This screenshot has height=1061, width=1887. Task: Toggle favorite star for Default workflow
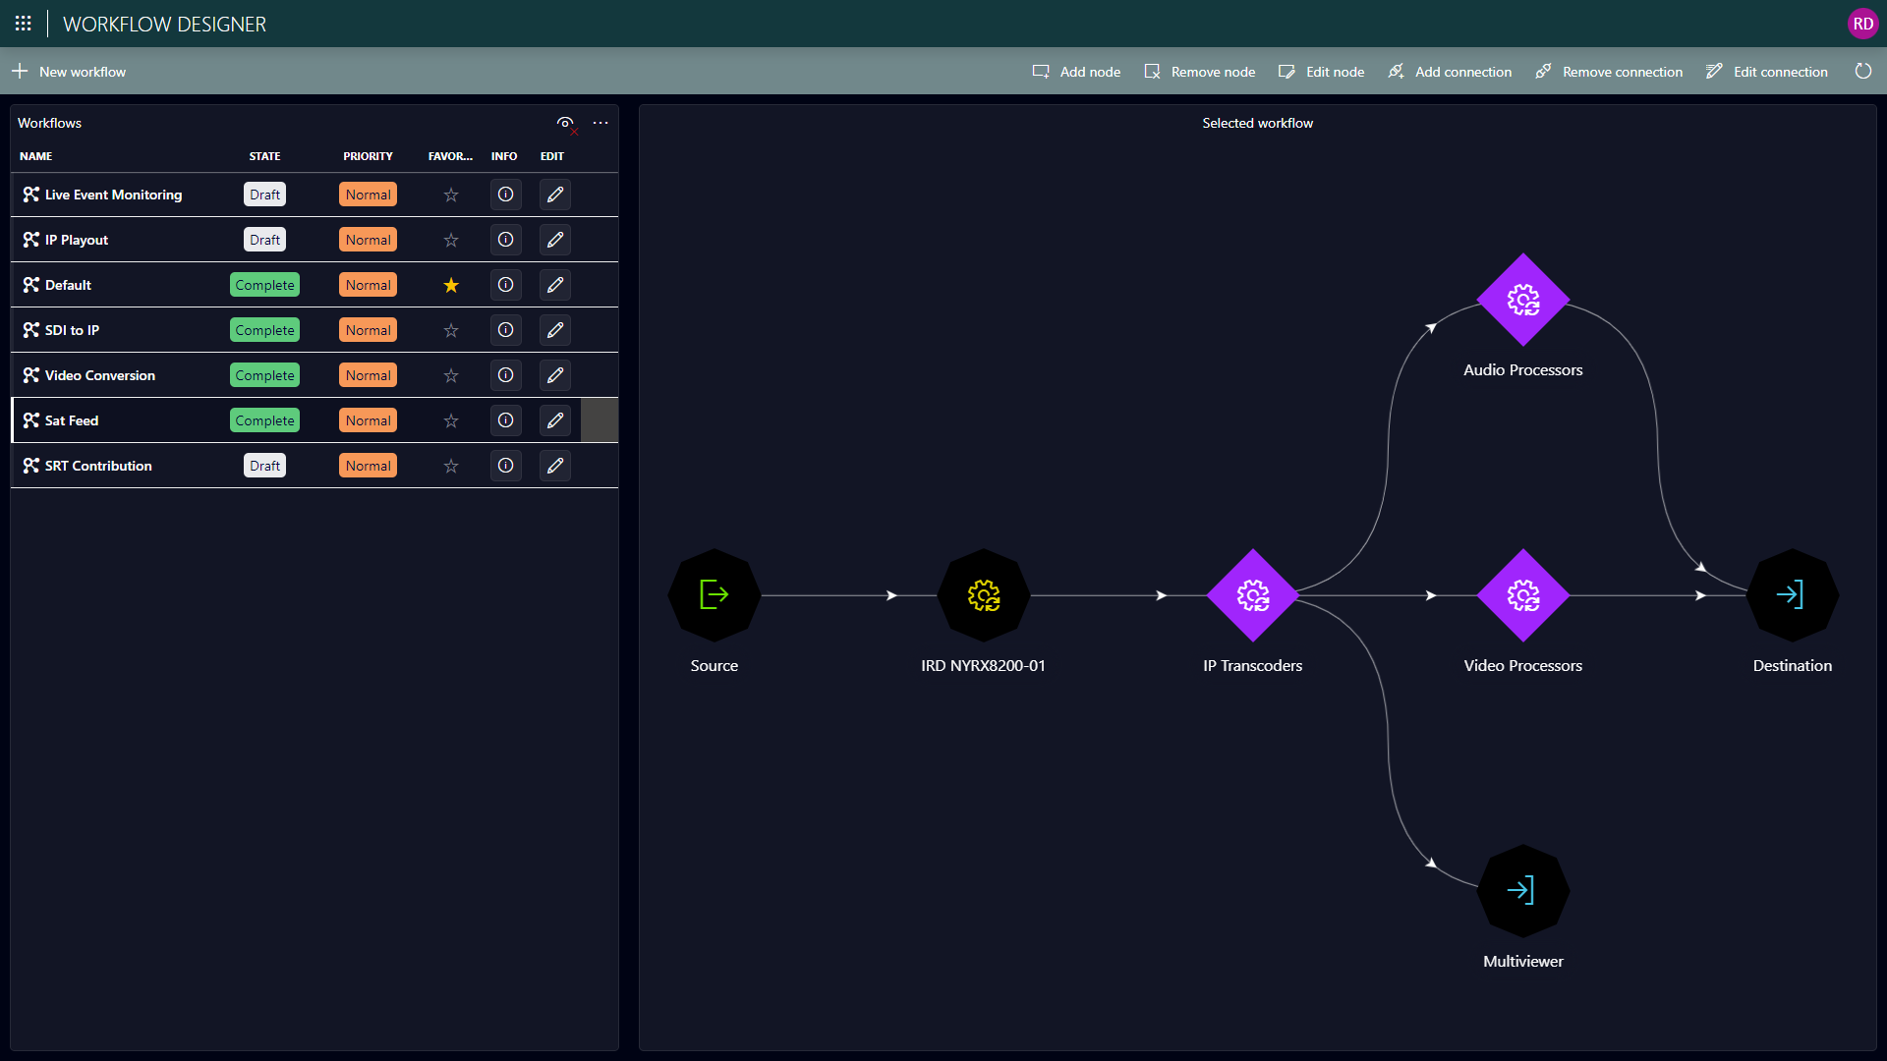click(451, 285)
